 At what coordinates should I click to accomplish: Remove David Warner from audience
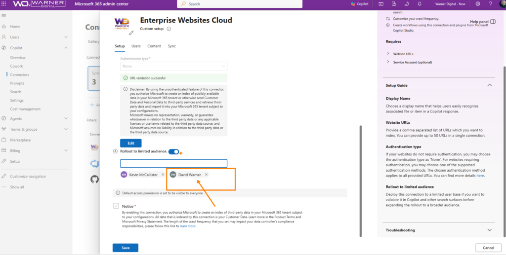coord(206,175)
